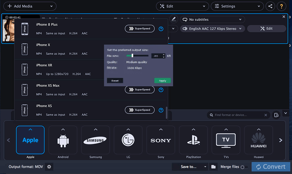Click SuperSpeed for iPhone XS Max
This screenshot has height=174, width=292.
pyautogui.click(x=140, y=90)
